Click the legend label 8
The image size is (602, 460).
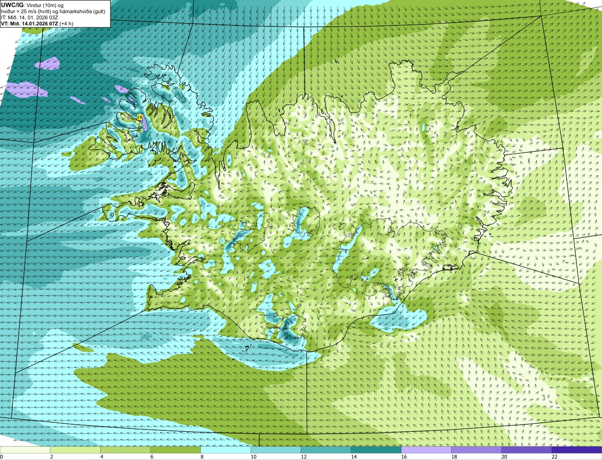pos(202,457)
